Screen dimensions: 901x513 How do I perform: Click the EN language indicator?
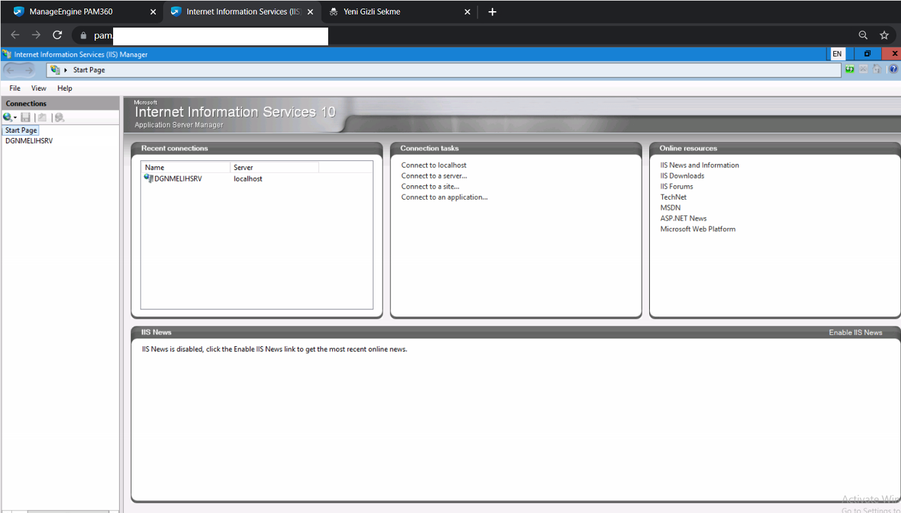point(837,54)
